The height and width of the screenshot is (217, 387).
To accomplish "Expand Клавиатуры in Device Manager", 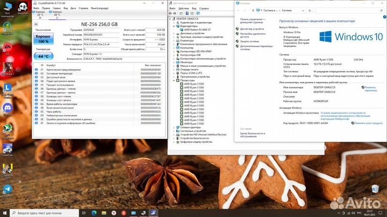I will click(x=174, y=41).
